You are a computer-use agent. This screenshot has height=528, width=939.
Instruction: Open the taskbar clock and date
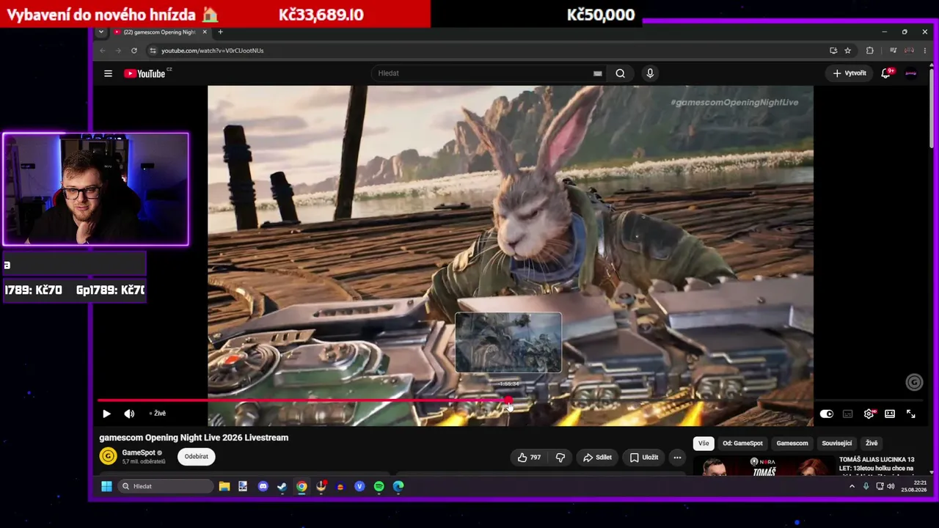914,486
